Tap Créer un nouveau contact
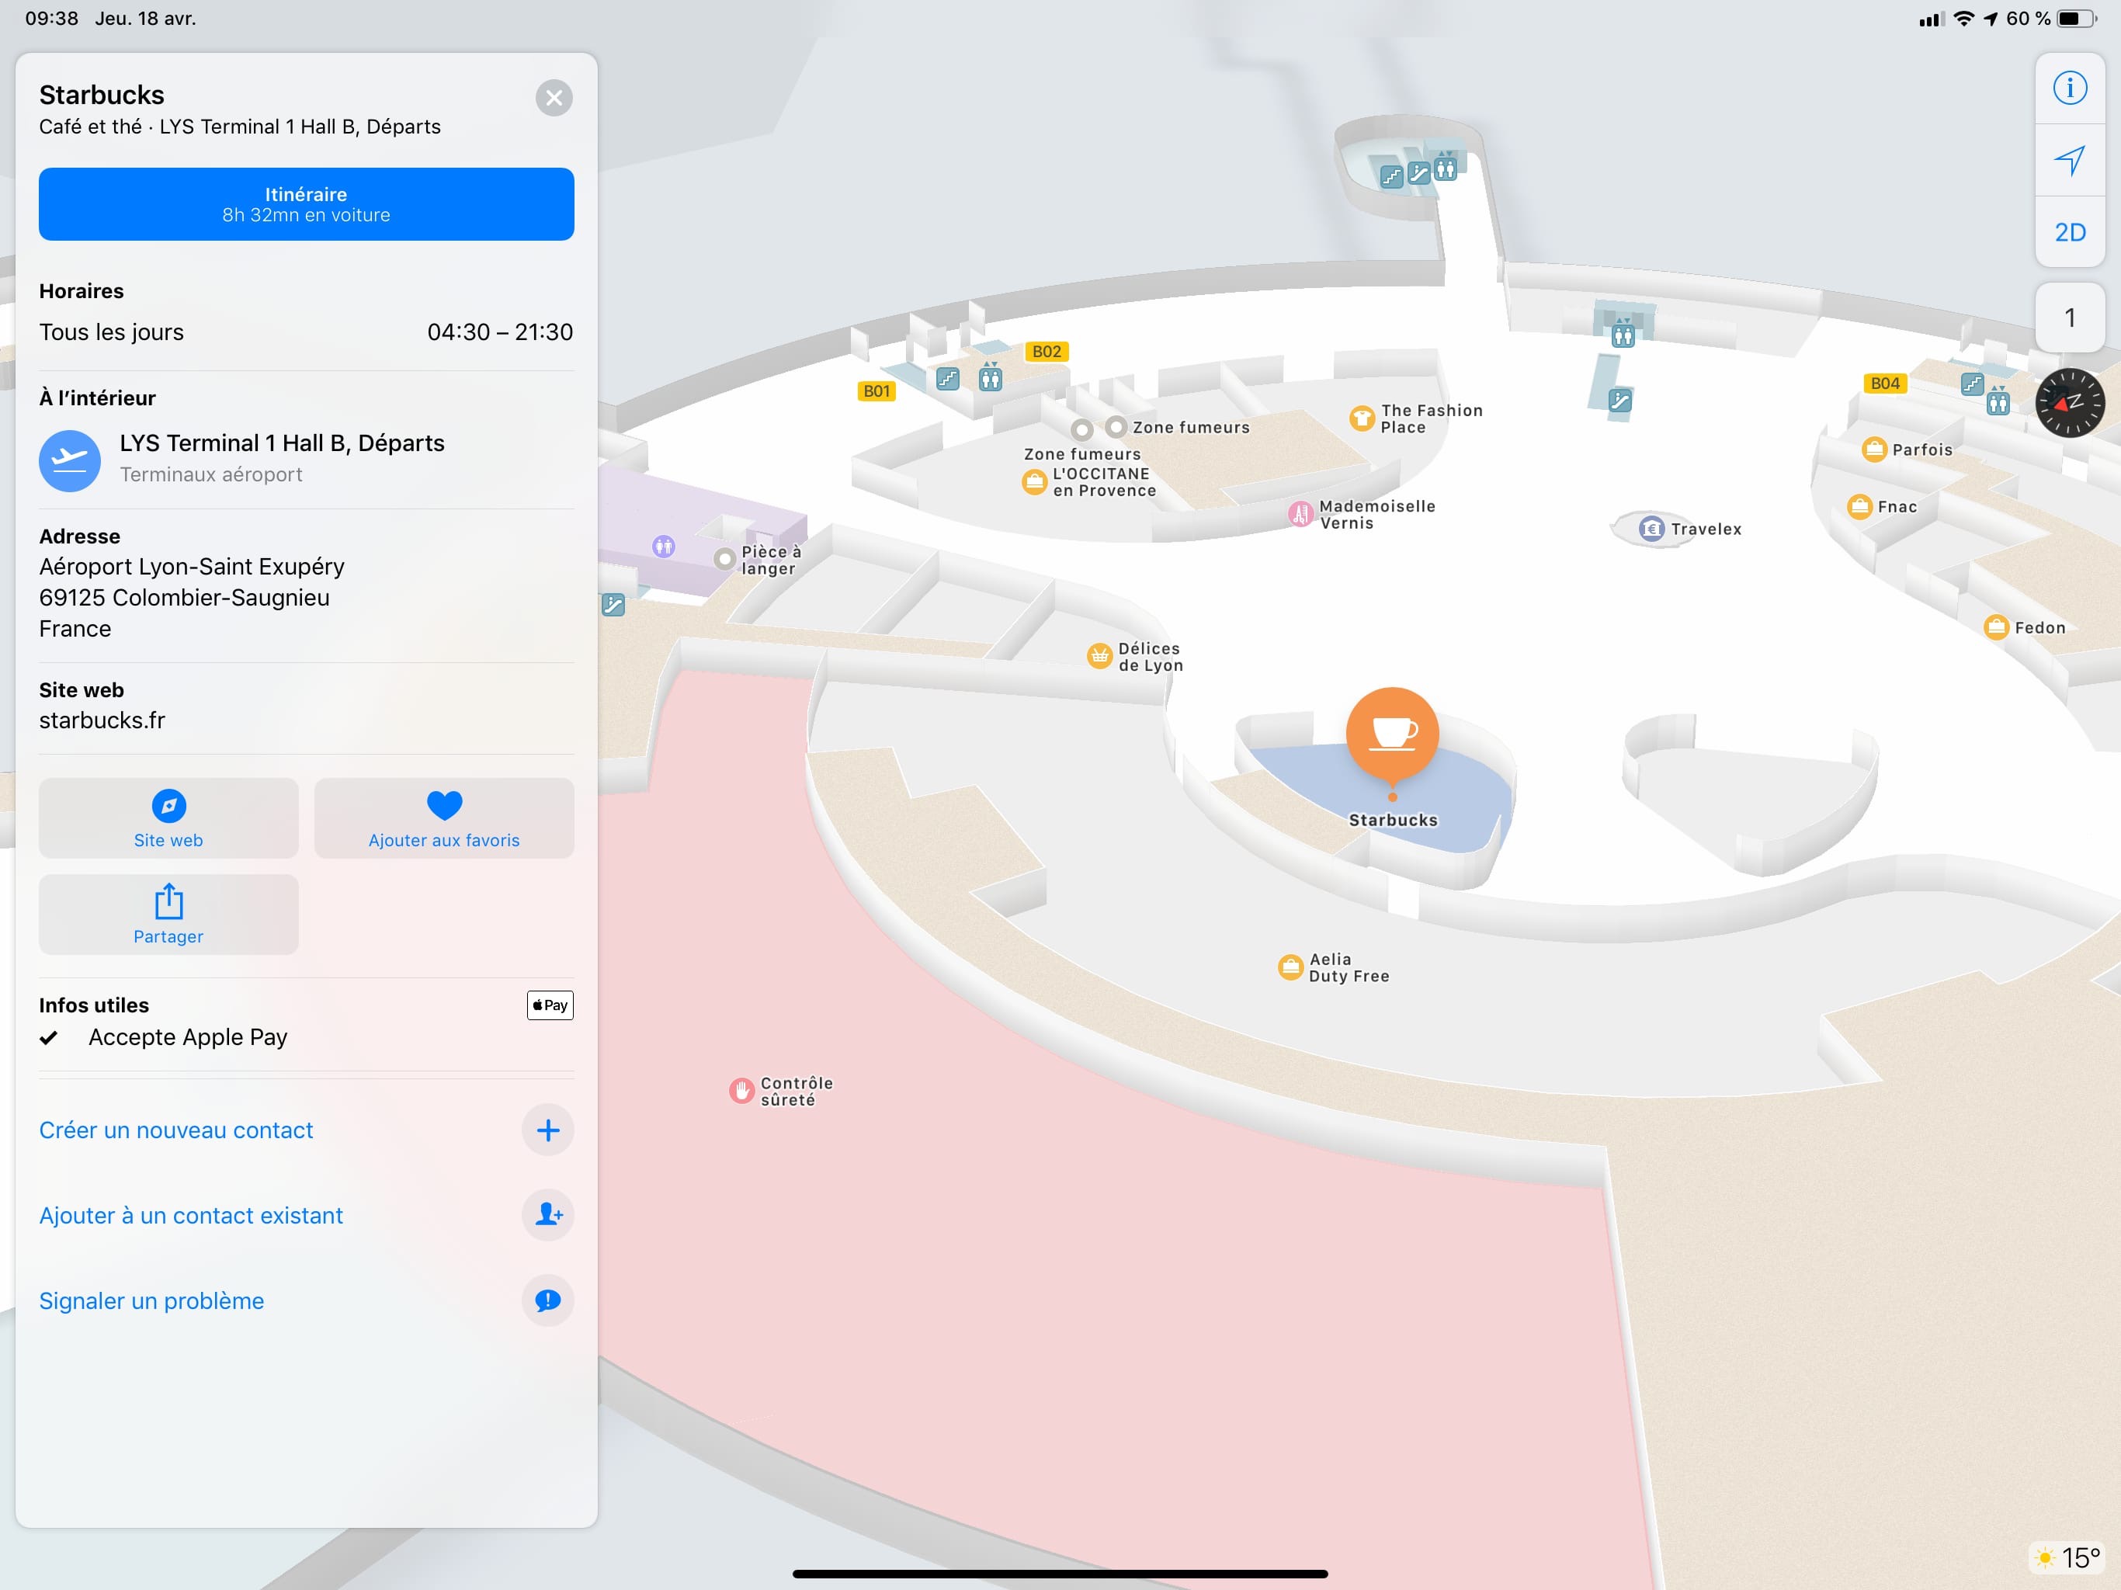The width and height of the screenshot is (2121, 1590). (x=176, y=1130)
